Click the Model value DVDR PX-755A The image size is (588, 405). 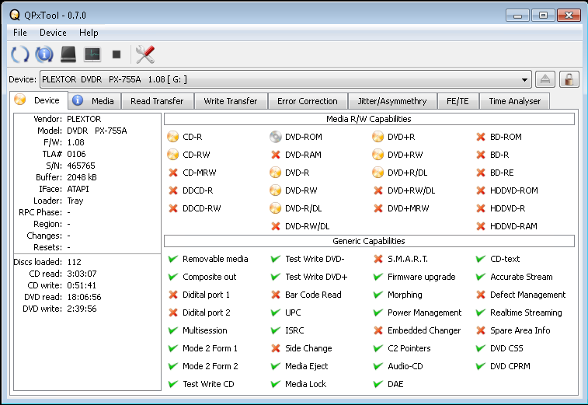coord(97,131)
